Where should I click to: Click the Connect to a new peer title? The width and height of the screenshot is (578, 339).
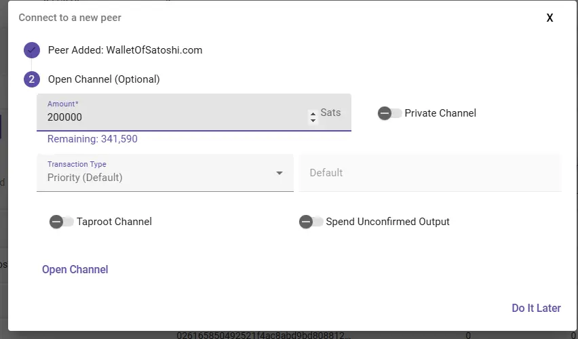tap(70, 18)
